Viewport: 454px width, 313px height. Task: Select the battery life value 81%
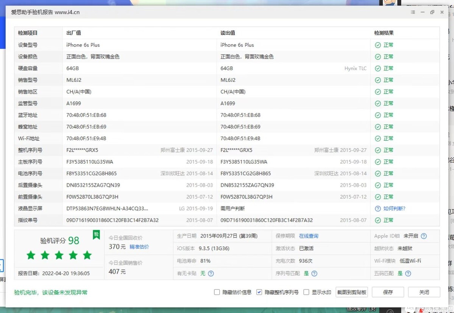tap(205, 261)
